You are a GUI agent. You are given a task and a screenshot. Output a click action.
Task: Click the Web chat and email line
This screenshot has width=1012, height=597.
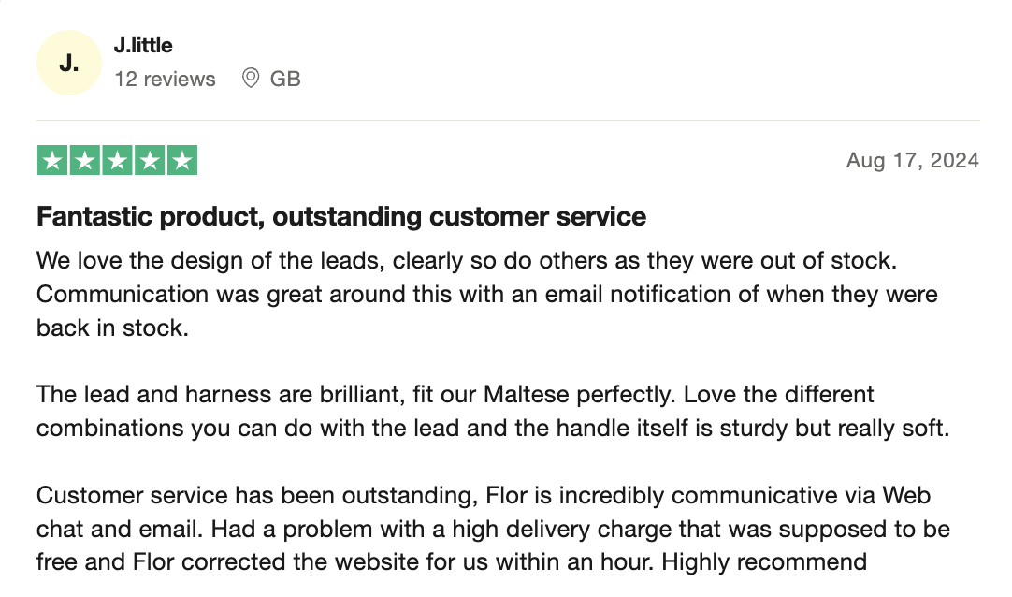(493, 530)
